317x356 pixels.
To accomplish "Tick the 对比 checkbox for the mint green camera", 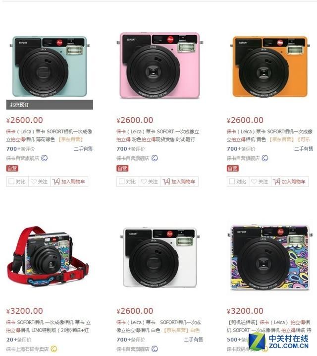I will tap(11, 181).
